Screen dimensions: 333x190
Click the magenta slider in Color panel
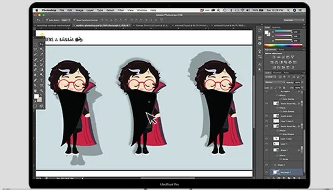pos(284,36)
